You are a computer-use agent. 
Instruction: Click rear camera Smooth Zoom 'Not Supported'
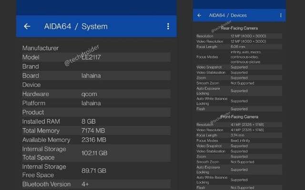243,83
